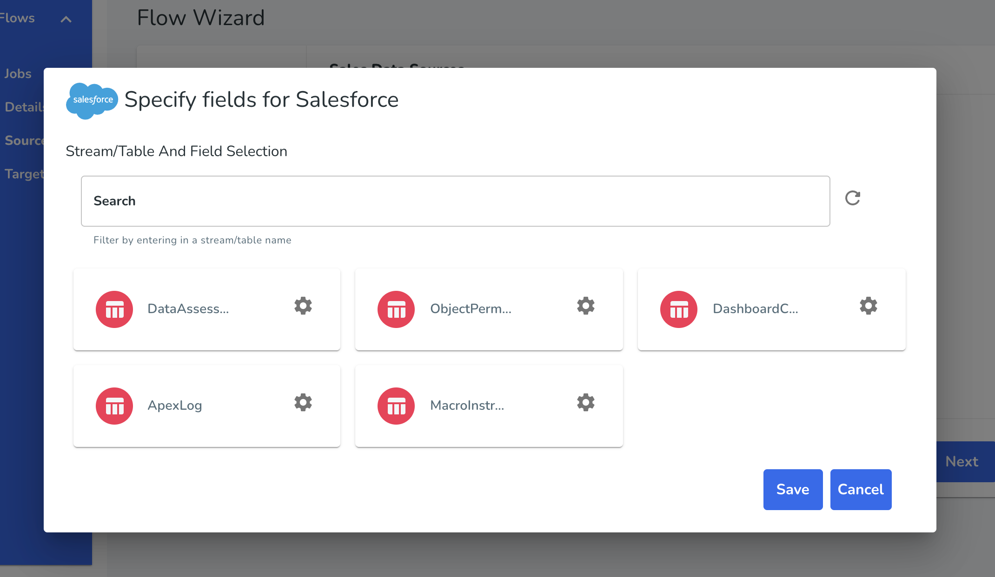Open Target step in the sidebar
This screenshot has height=577, width=995.
point(24,174)
